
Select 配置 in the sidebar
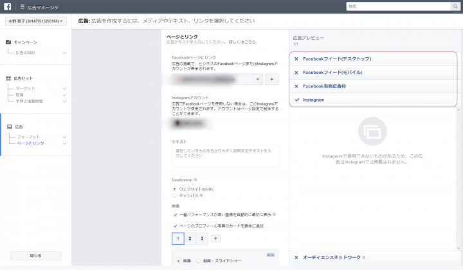(19, 94)
